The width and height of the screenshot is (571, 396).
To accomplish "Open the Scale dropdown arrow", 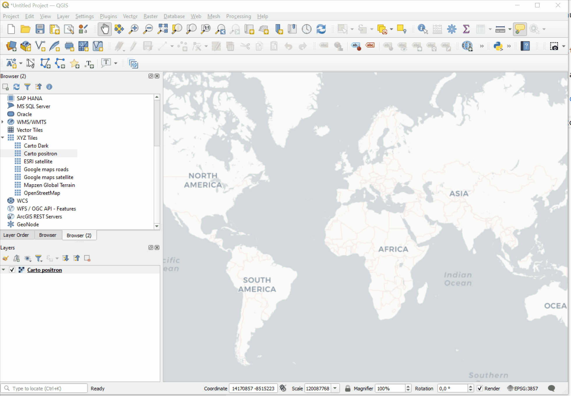I will coord(335,388).
